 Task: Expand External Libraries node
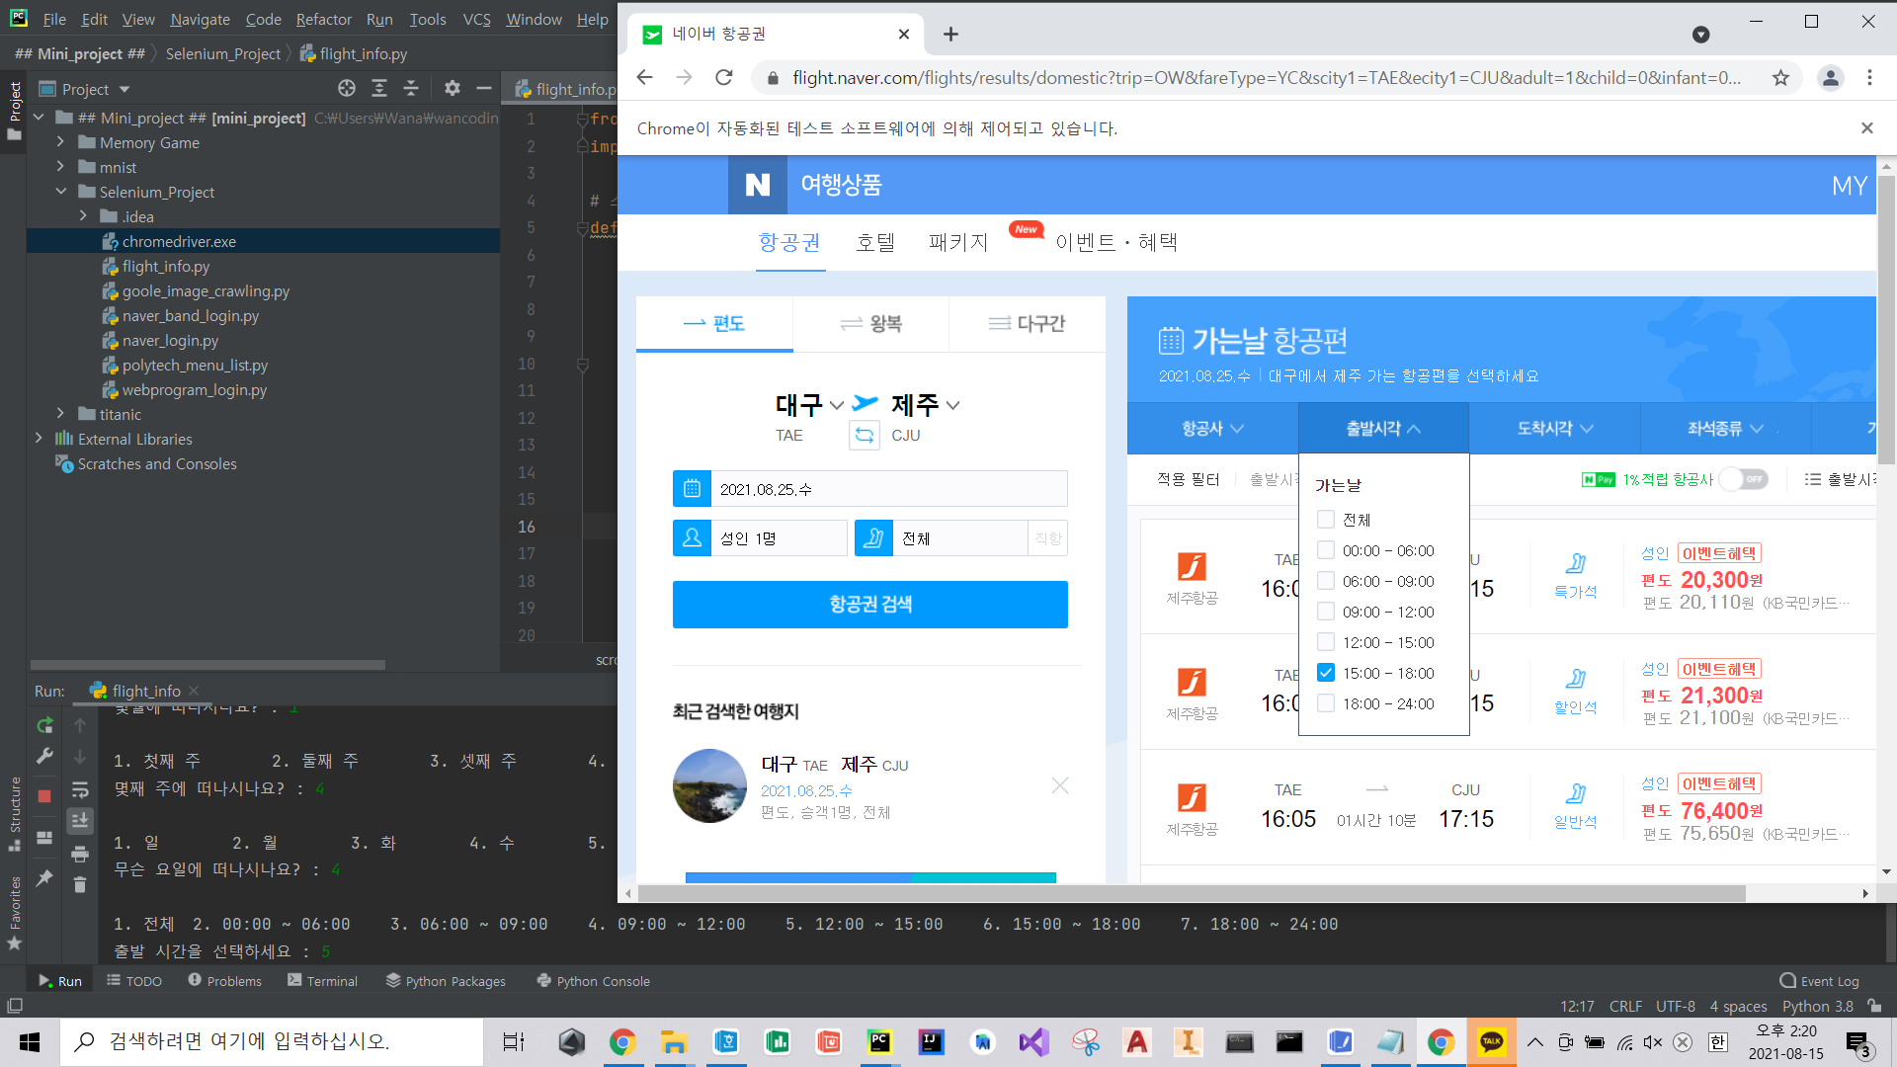coord(39,439)
